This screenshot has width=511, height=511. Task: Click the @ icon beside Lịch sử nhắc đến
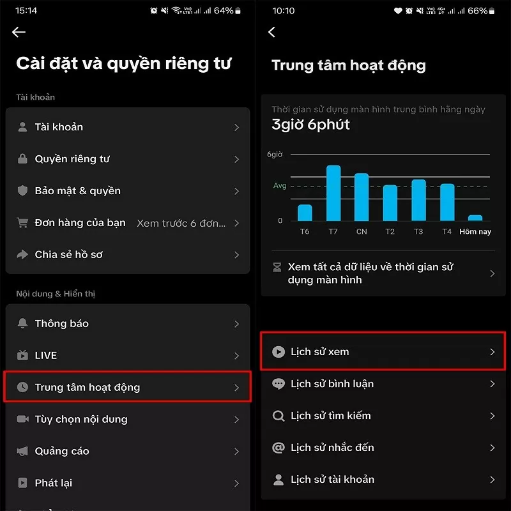(x=278, y=448)
